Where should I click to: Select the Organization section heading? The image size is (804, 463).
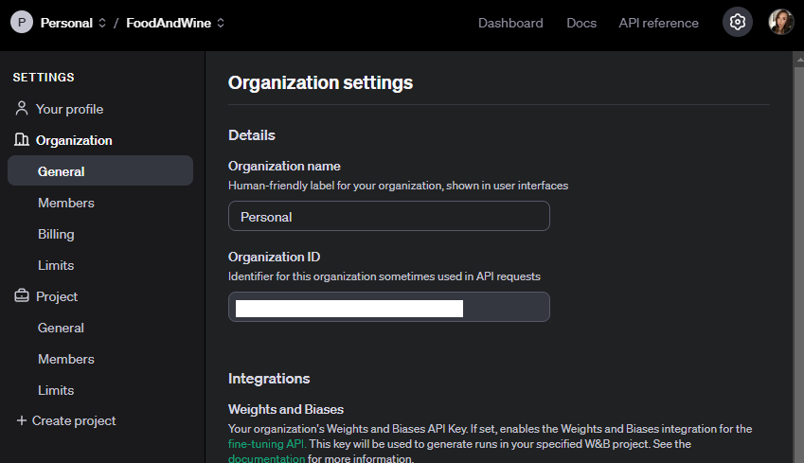[x=74, y=140]
